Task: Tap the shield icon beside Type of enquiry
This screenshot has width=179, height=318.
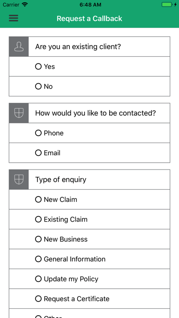Action: [19, 180]
